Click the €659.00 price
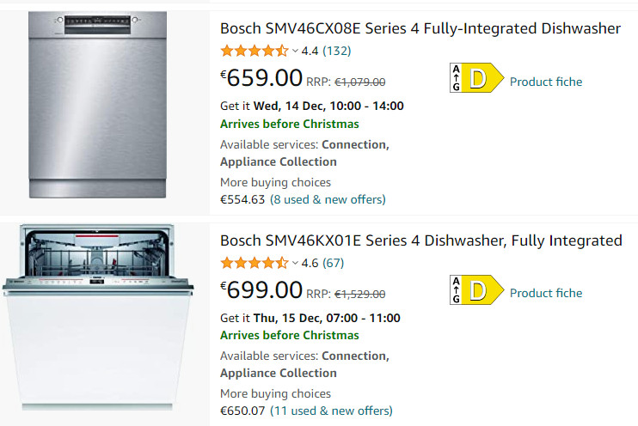The width and height of the screenshot is (638, 426). [261, 78]
